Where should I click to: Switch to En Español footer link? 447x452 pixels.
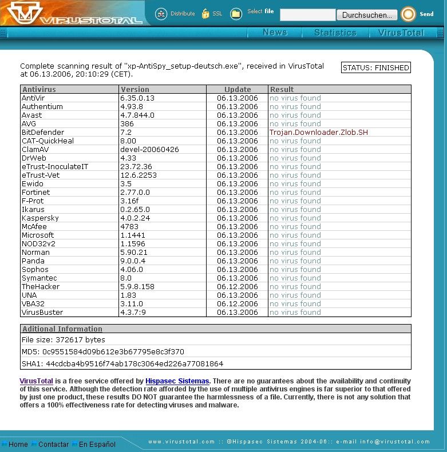97,444
